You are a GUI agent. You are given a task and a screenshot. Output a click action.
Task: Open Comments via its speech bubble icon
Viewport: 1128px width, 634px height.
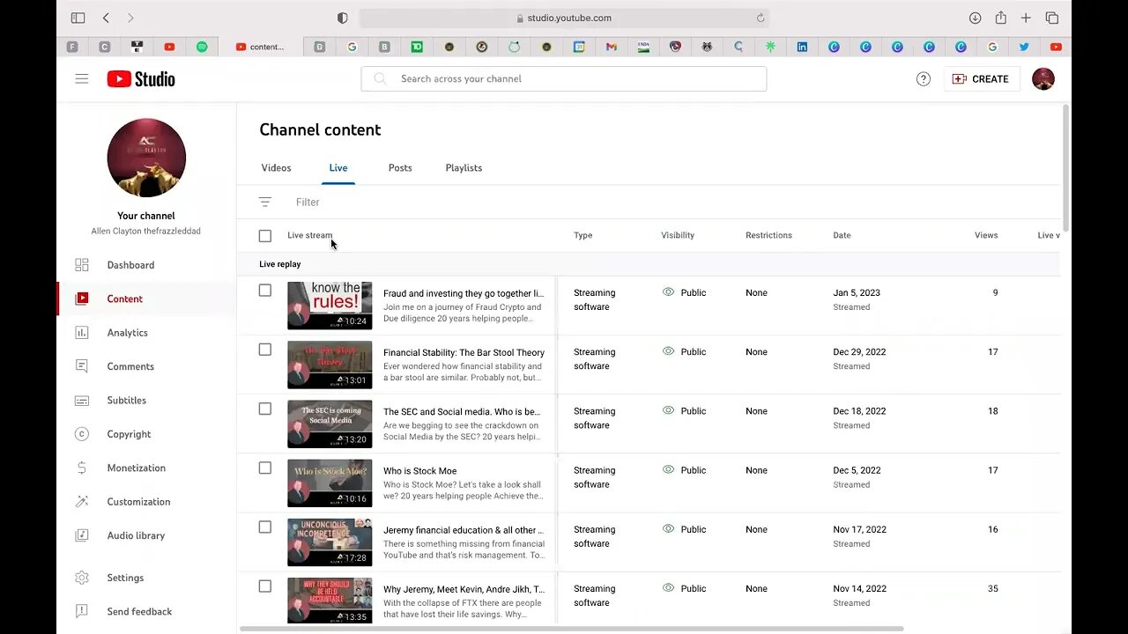(x=82, y=366)
